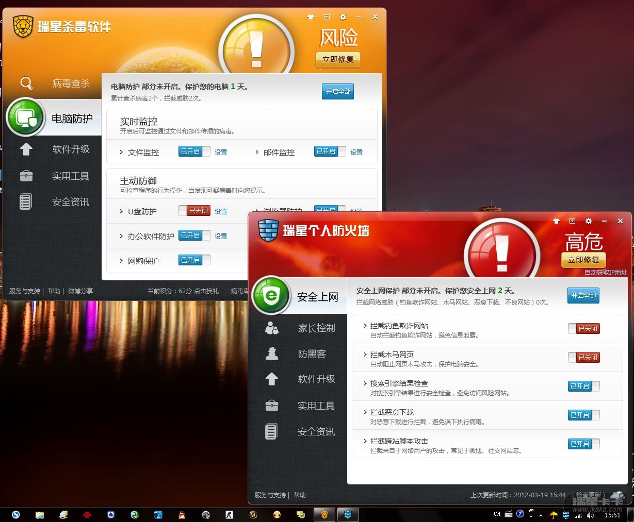This screenshot has width=634, height=522.
Task: Click the green 电脑防护 monitor icon
Action: coord(26,118)
